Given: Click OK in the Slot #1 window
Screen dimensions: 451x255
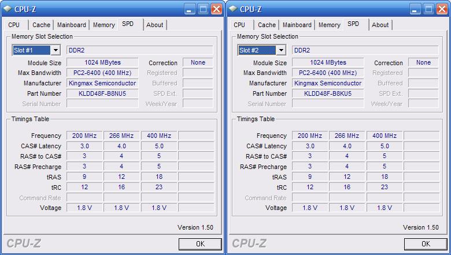Looking at the screenshot, I should tap(200, 244).
